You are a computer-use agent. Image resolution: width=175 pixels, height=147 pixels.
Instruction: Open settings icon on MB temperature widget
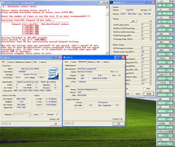click(x=170, y=99)
